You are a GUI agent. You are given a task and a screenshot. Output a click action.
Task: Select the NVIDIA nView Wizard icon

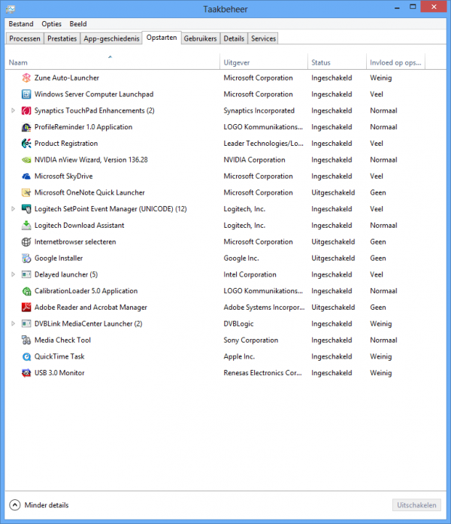pos(26,159)
